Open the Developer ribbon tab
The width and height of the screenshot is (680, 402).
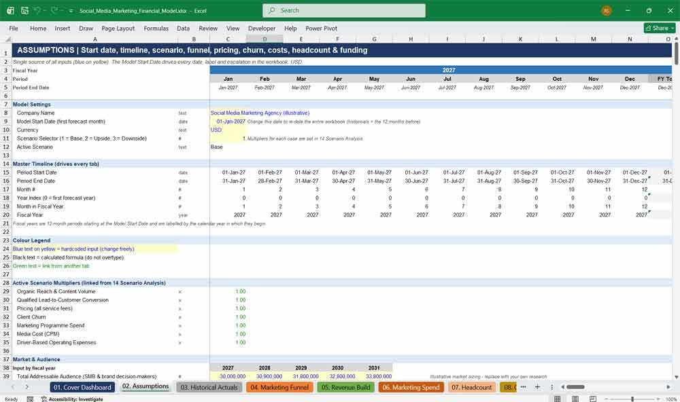pyautogui.click(x=262, y=28)
